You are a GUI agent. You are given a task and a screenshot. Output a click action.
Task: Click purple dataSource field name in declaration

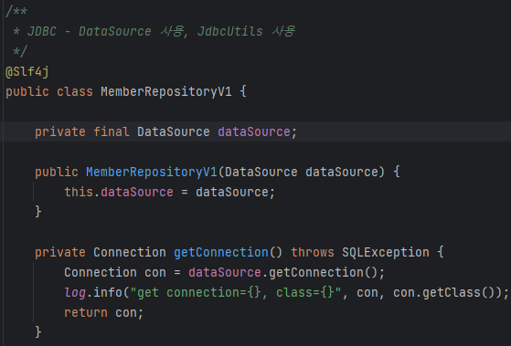[254, 131]
